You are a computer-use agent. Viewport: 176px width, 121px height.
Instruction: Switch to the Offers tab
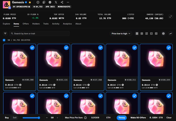[x=26, y=24]
